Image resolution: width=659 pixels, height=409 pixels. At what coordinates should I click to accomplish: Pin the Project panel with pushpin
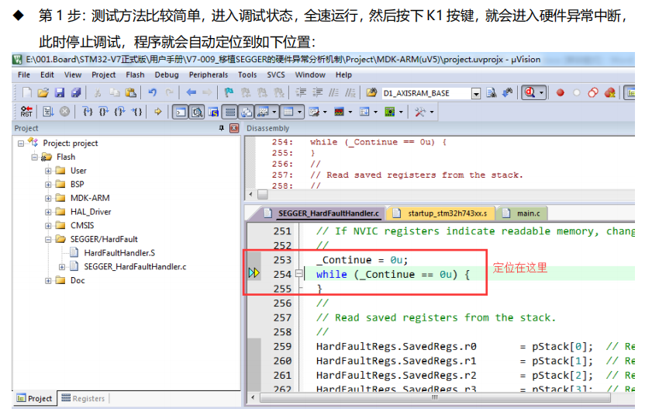(x=222, y=128)
